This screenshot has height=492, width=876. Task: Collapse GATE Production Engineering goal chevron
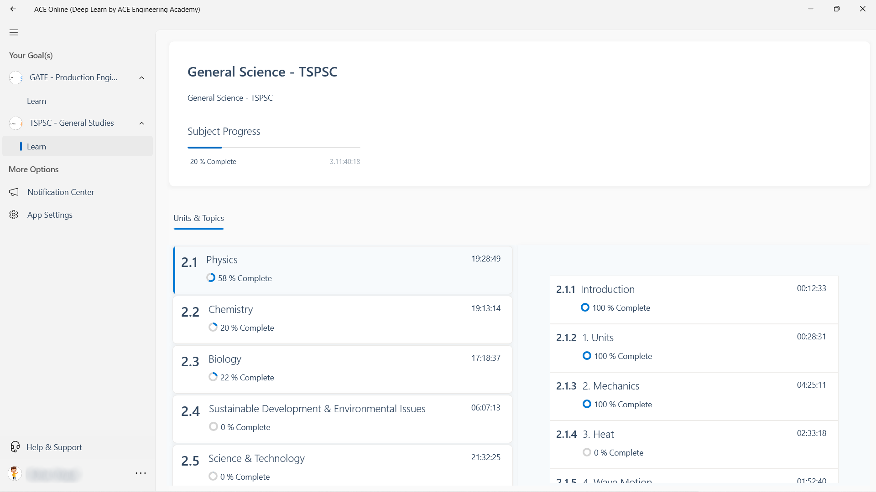[x=142, y=78]
